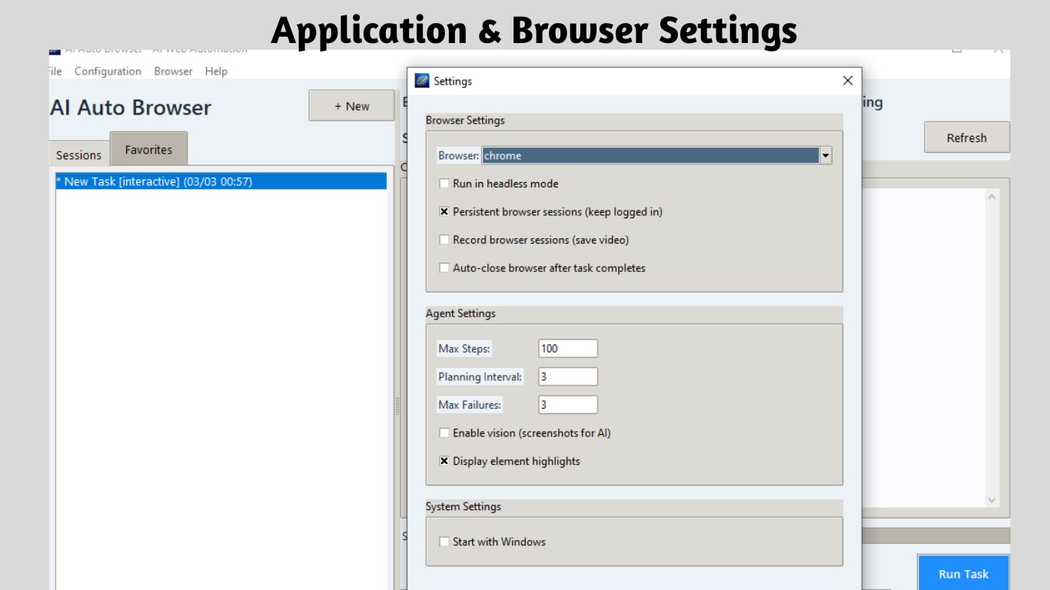Switch to the Favorites tab
Image resolution: width=1050 pixels, height=590 pixels.
click(x=148, y=149)
